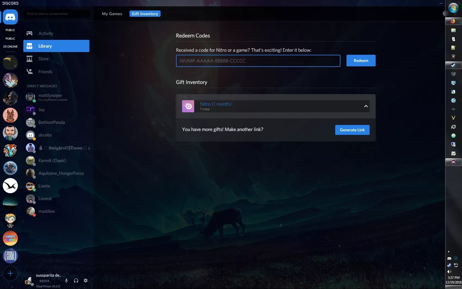This screenshot has height=289, width=462.
Task: Open the direct message with maddiee
Action: click(x=56, y=211)
